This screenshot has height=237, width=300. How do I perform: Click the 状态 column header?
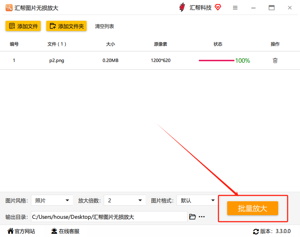tap(218, 44)
